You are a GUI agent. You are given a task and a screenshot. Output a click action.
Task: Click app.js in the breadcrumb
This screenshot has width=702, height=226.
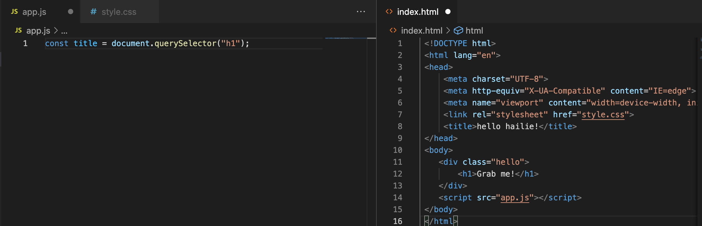pos(38,31)
